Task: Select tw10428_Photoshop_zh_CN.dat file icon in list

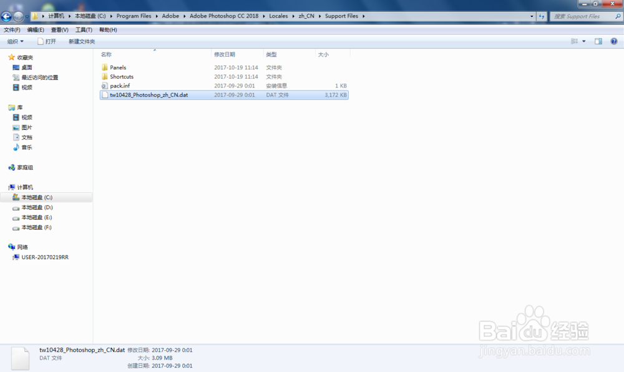Action: point(105,95)
